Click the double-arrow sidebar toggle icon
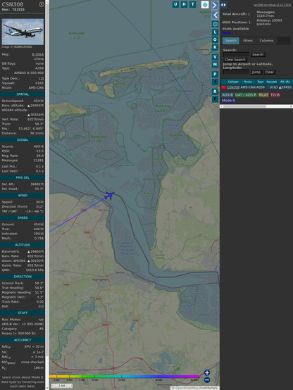This screenshot has width=293, height=390. click(223, 5)
